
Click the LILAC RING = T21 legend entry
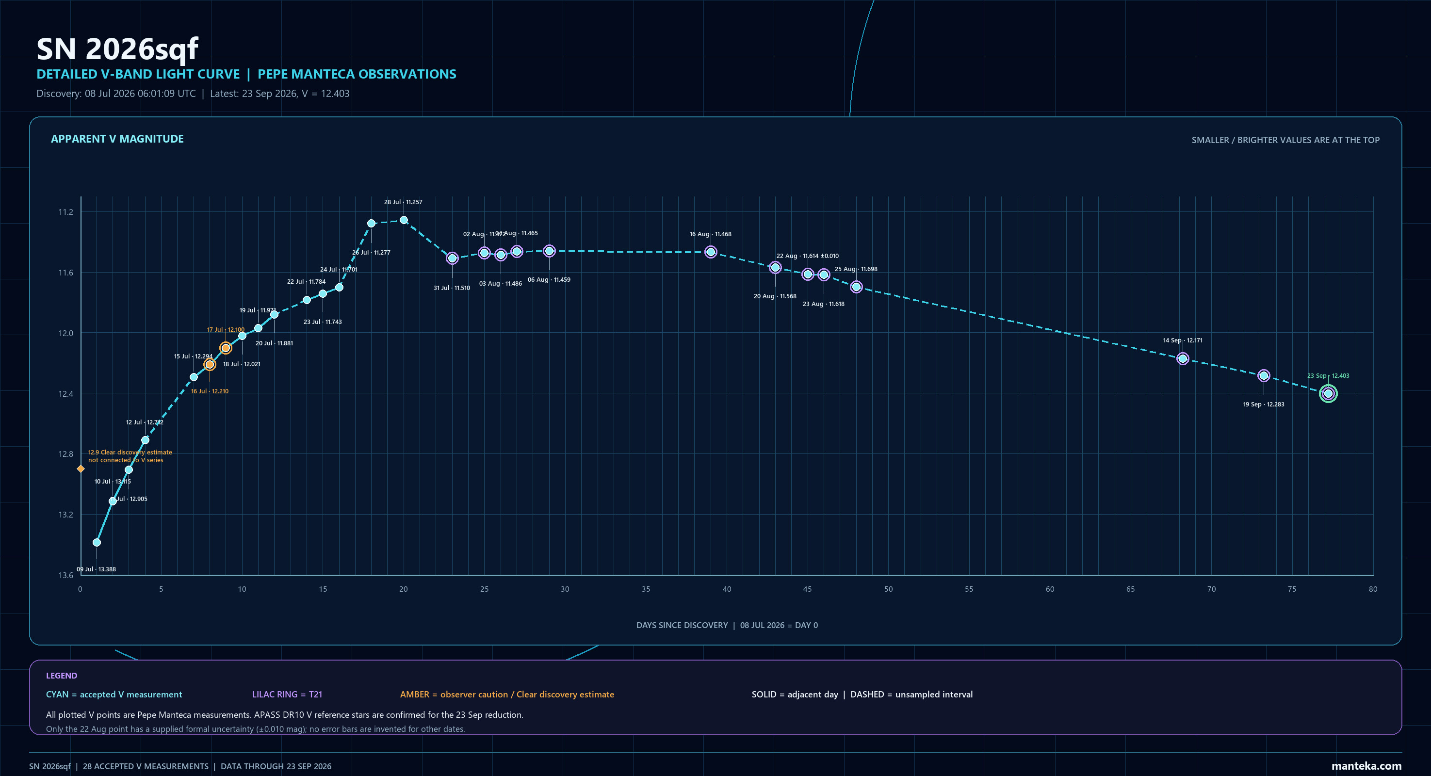pos(287,695)
